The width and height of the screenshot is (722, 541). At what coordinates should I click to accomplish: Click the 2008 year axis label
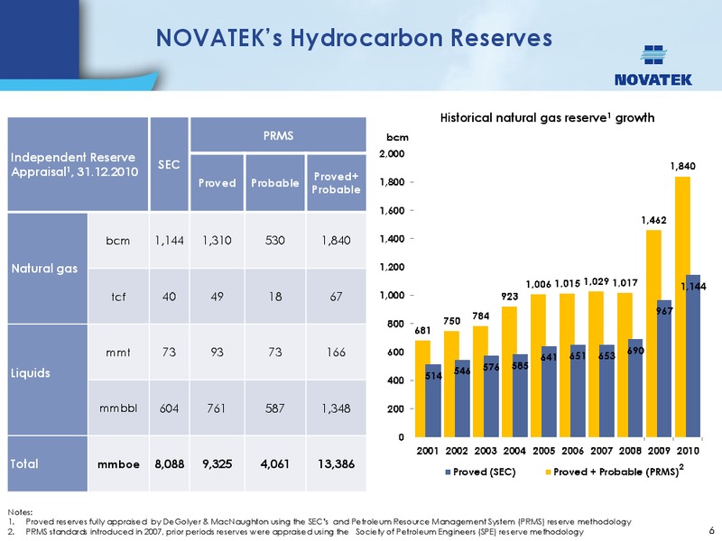(630, 451)
